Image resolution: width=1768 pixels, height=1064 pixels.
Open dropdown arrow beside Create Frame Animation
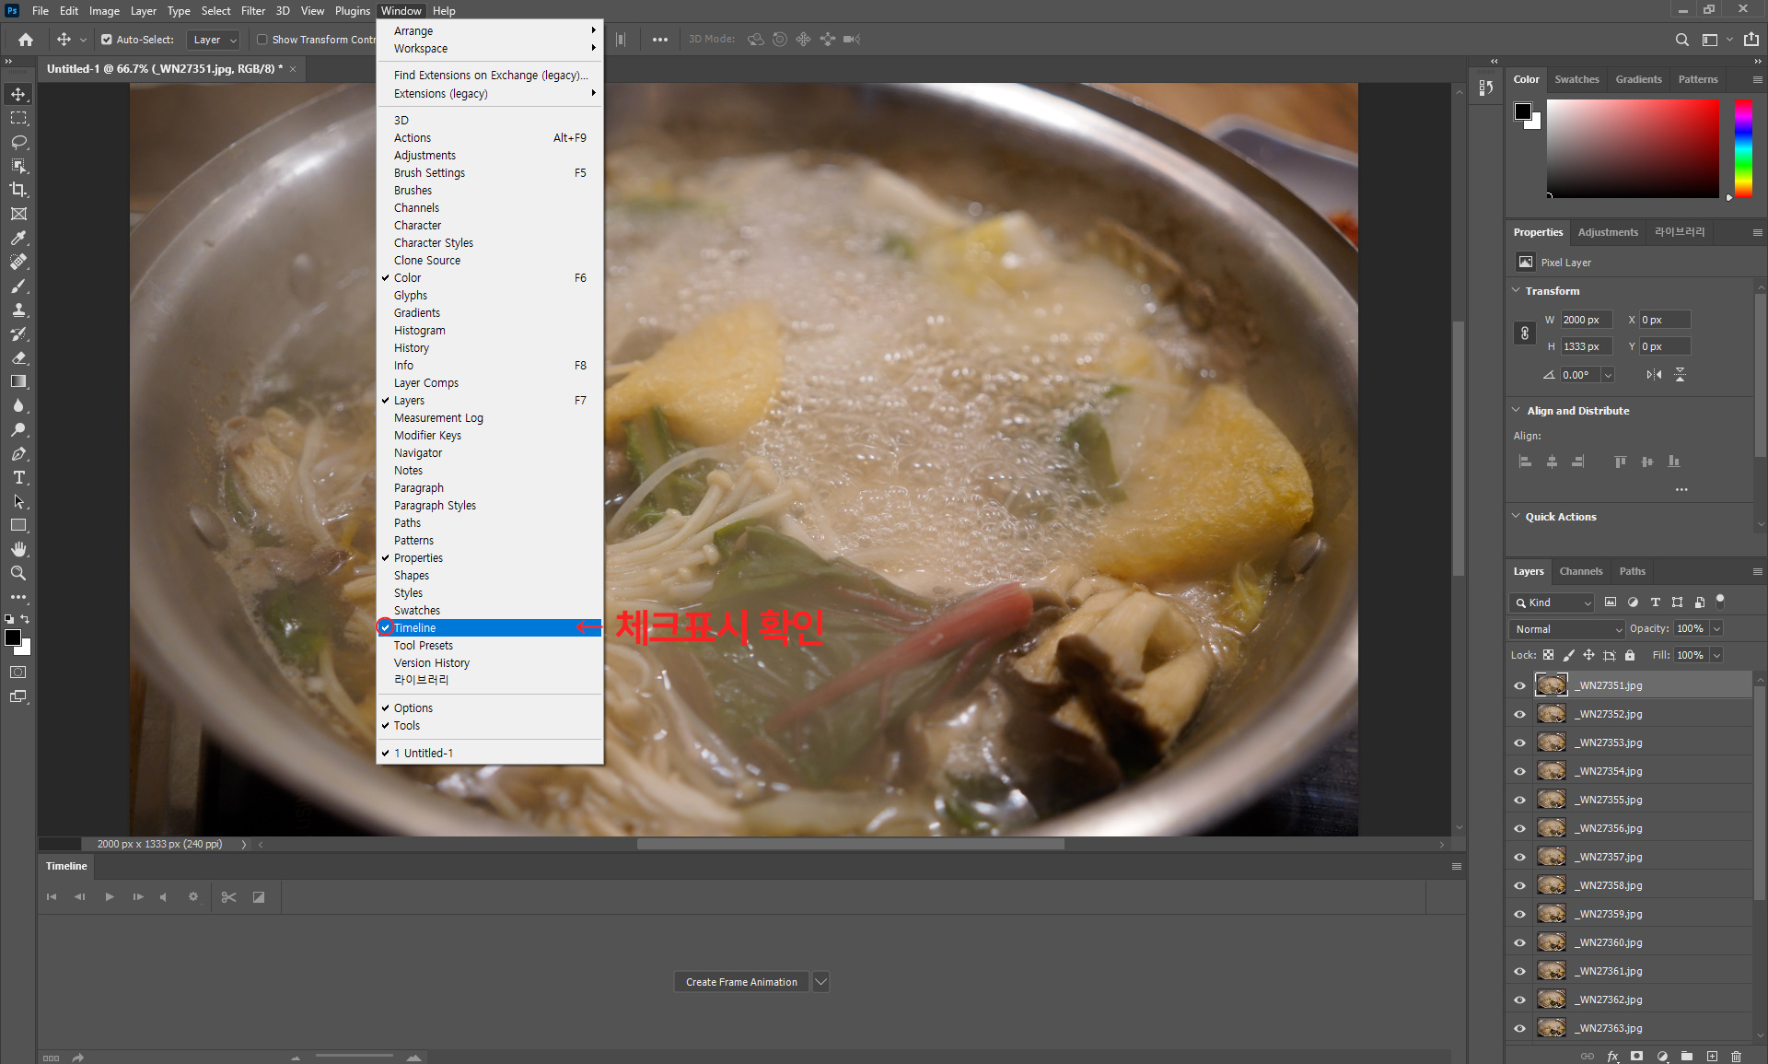(x=821, y=982)
